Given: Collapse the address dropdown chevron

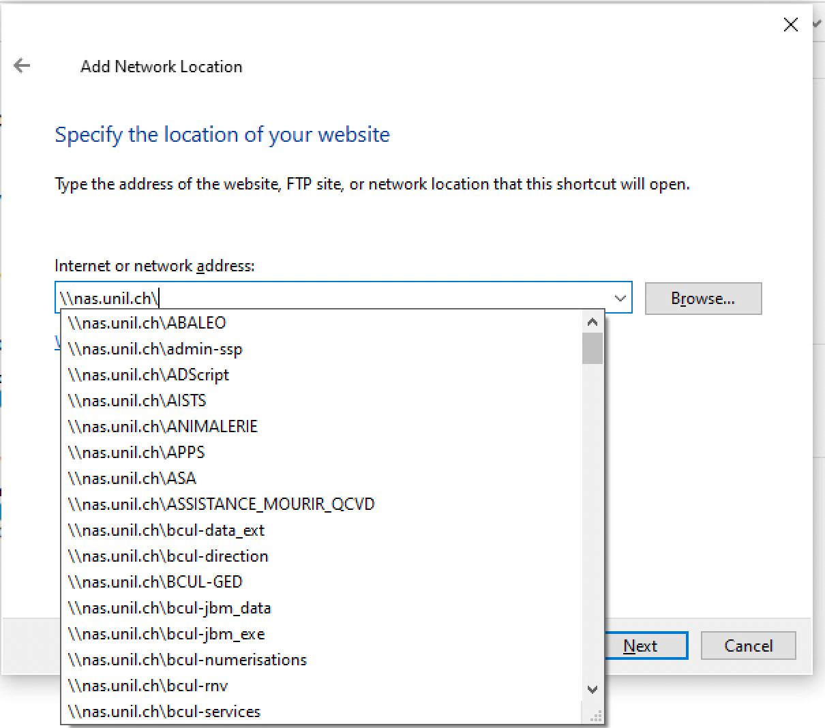Looking at the screenshot, I should [620, 299].
